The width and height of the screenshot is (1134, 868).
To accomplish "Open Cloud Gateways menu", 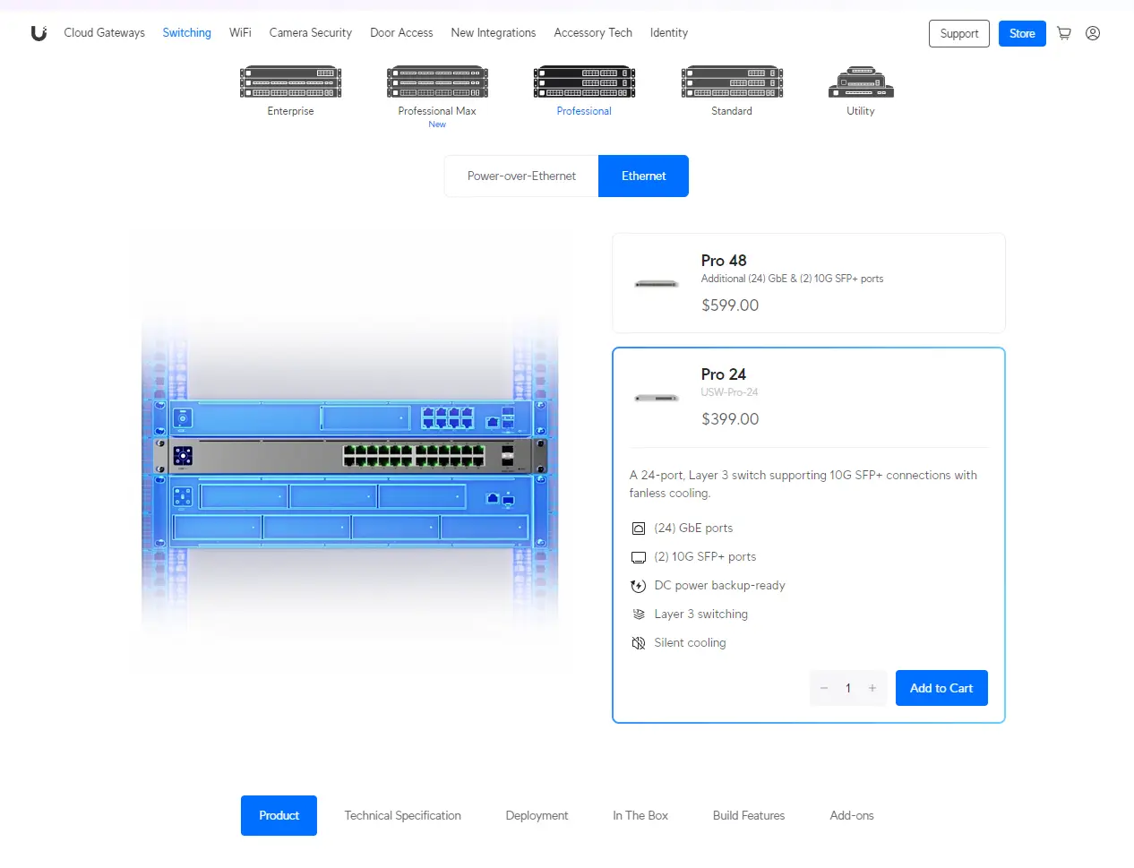I will (105, 33).
